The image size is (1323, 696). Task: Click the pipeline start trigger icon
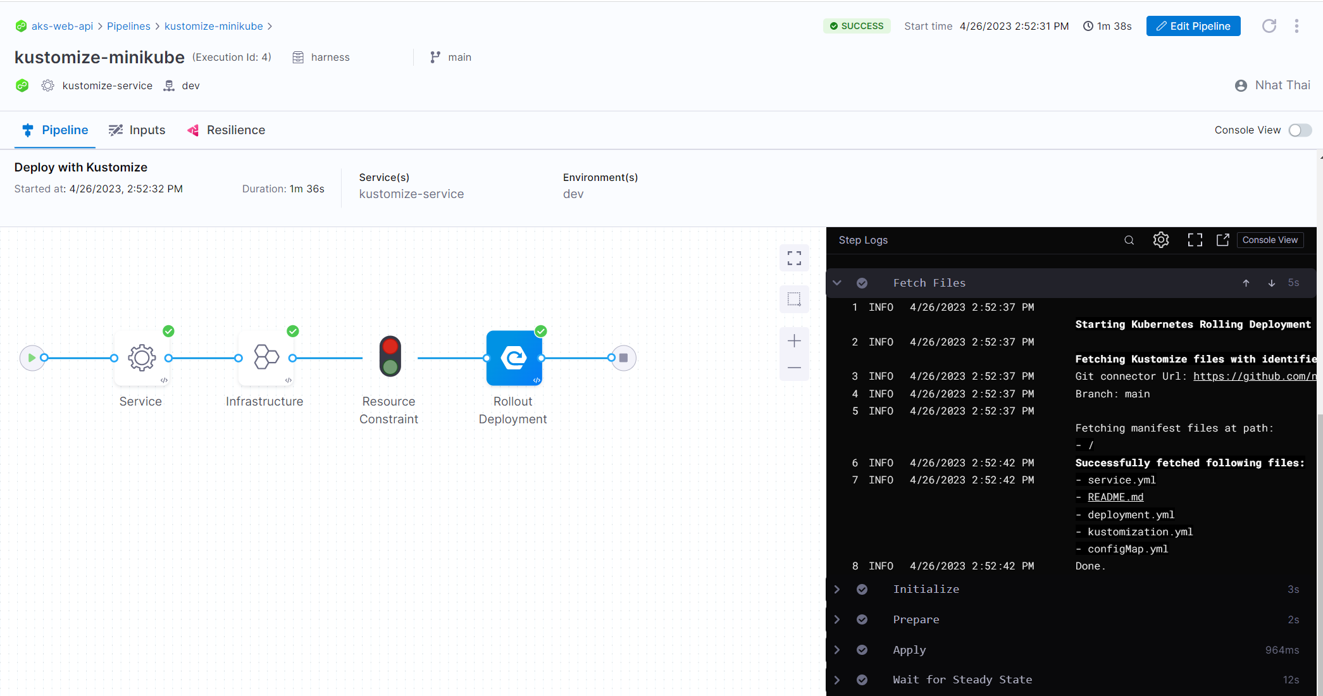[32, 357]
